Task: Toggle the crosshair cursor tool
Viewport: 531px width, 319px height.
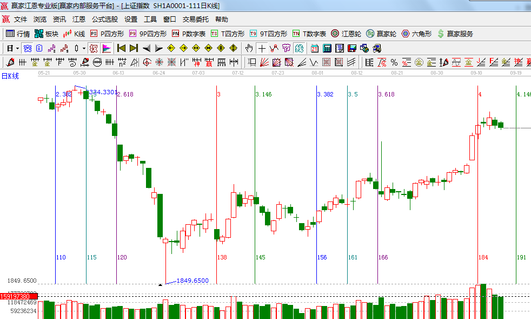Action: pyautogui.click(x=262, y=48)
